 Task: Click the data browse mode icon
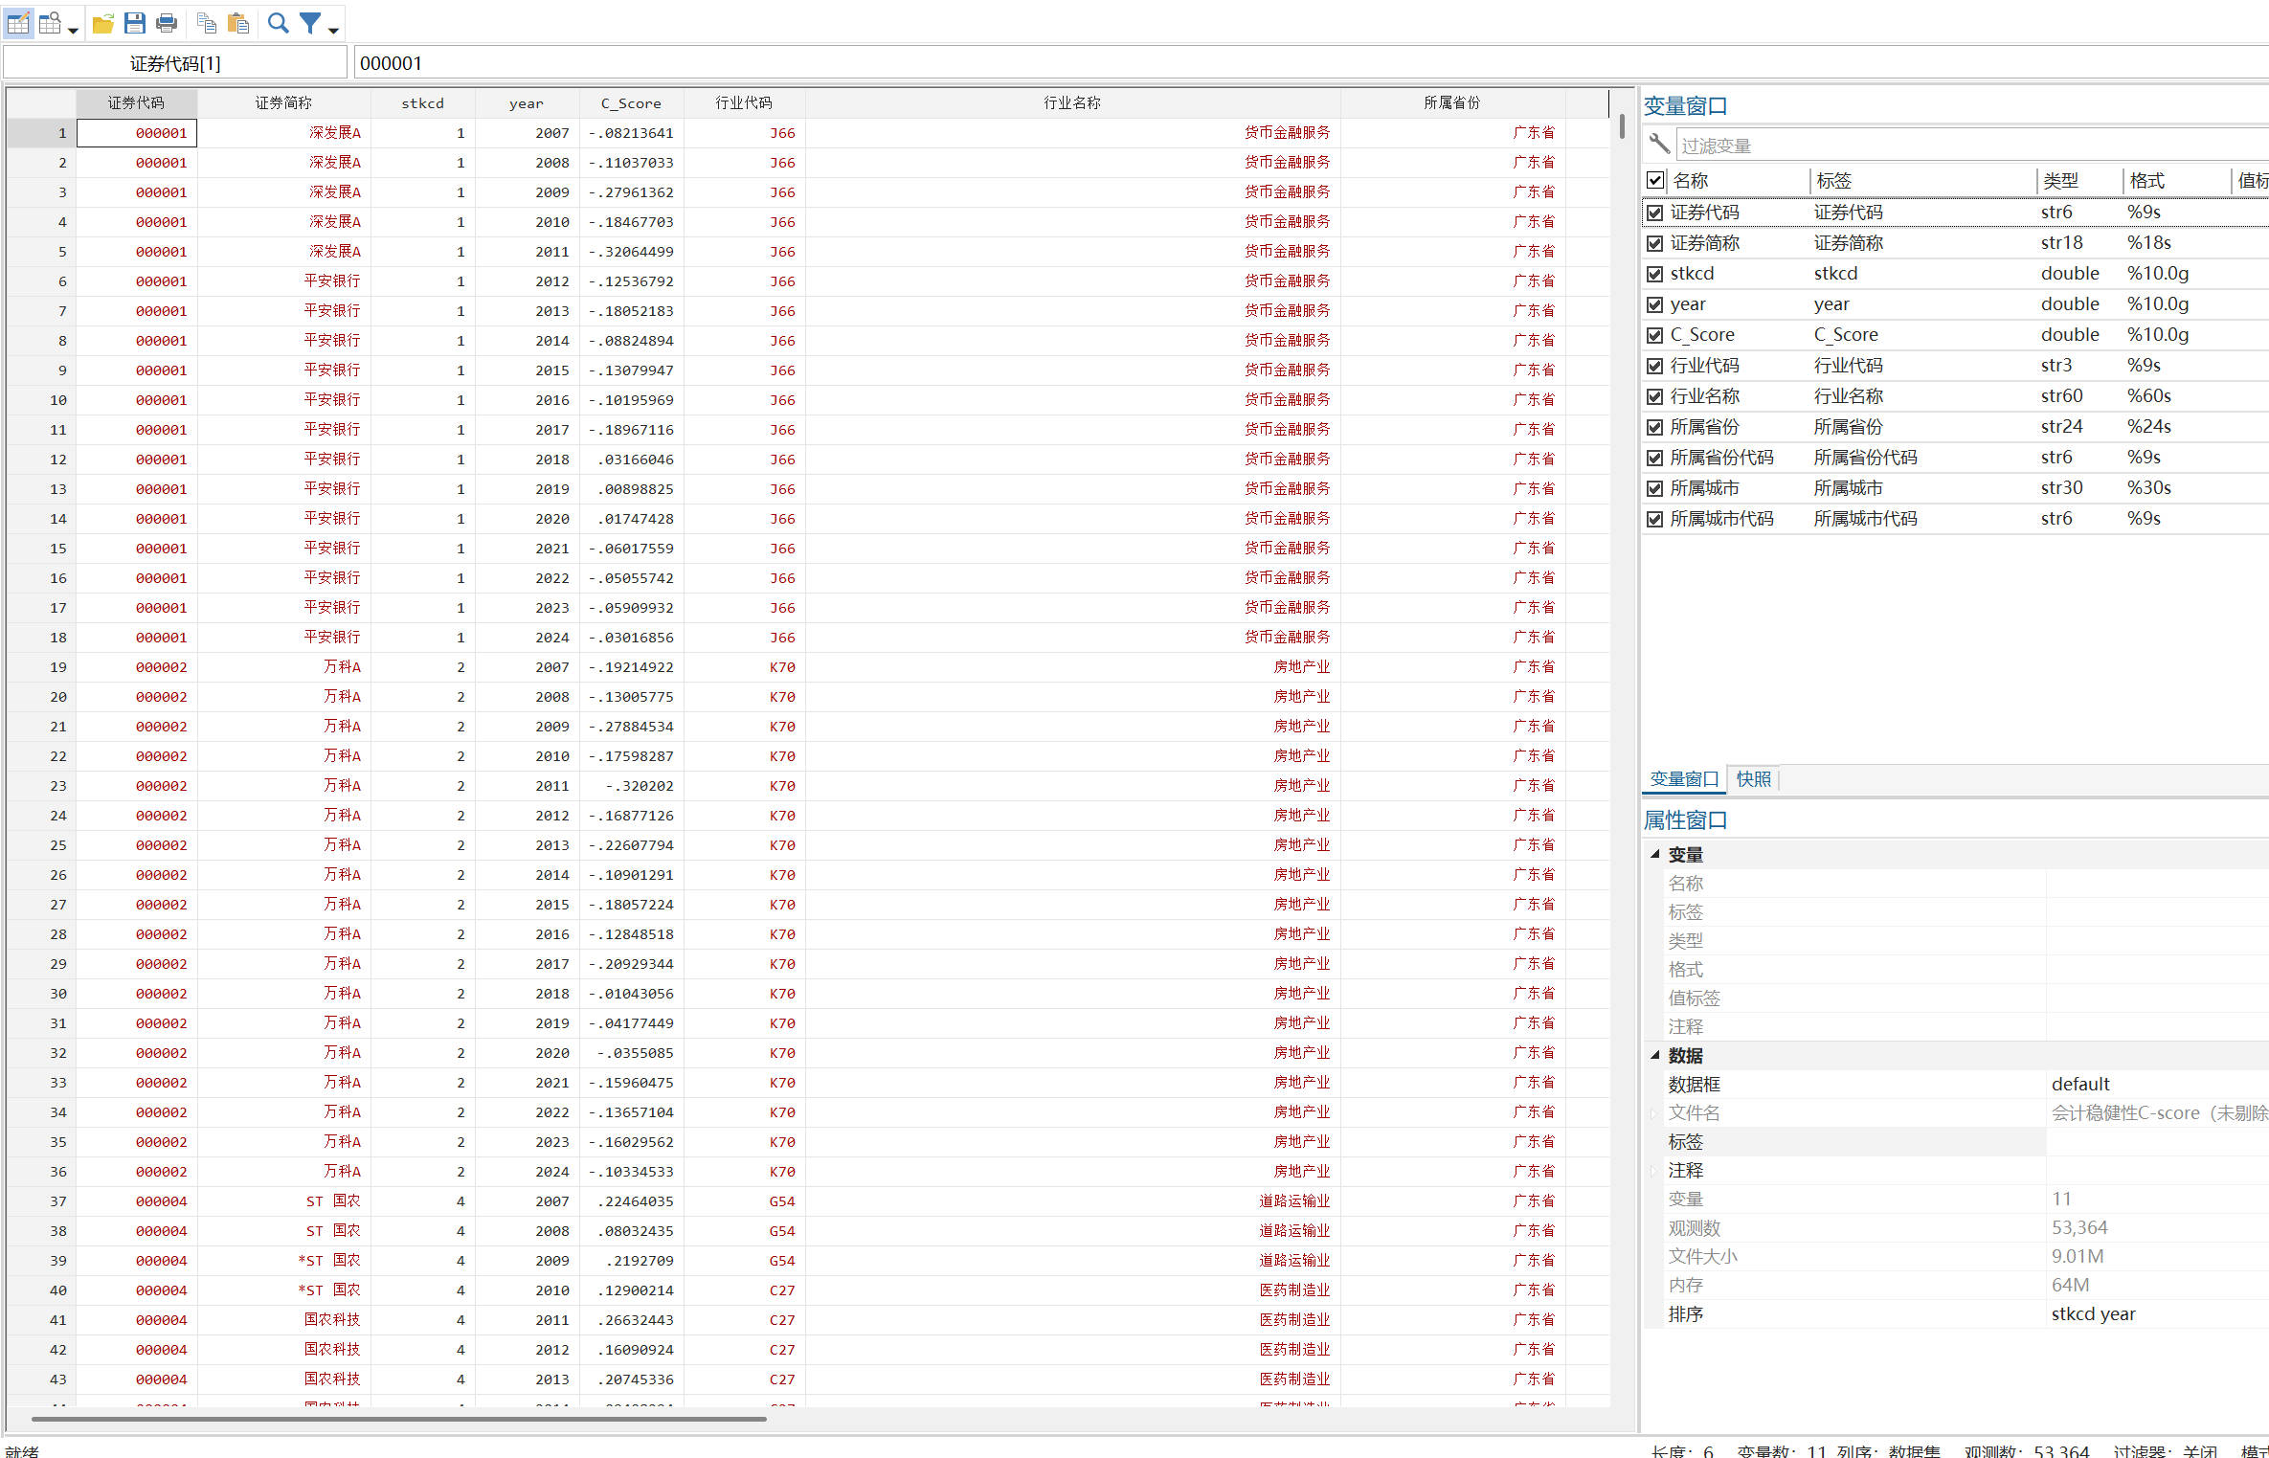tap(50, 23)
